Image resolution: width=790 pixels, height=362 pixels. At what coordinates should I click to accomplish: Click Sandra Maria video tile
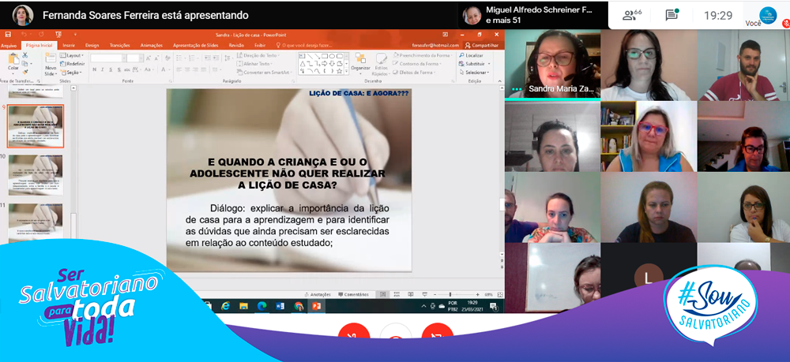click(553, 64)
